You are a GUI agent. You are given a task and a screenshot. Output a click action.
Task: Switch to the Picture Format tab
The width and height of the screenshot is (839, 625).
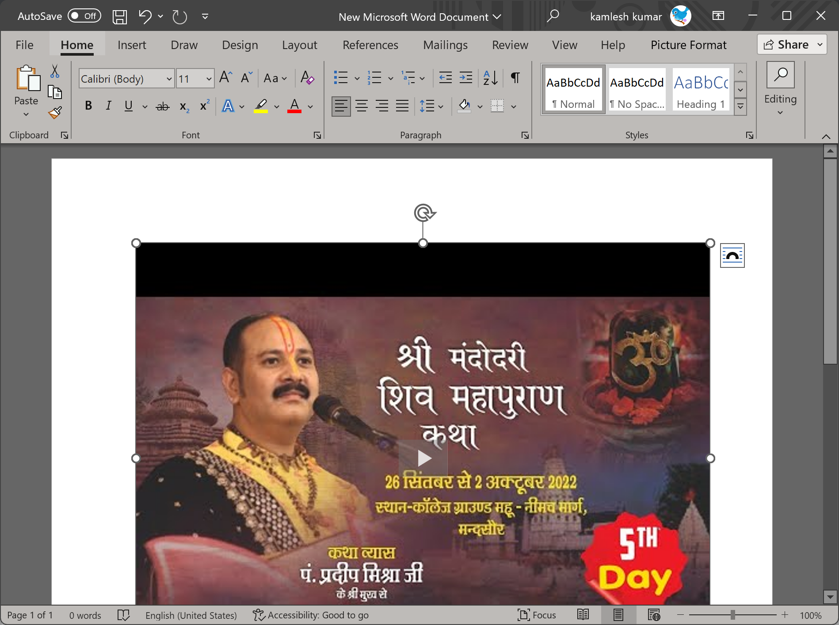click(689, 45)
